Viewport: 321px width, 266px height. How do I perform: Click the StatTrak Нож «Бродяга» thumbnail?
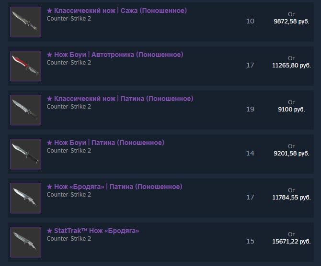(25, 242)
